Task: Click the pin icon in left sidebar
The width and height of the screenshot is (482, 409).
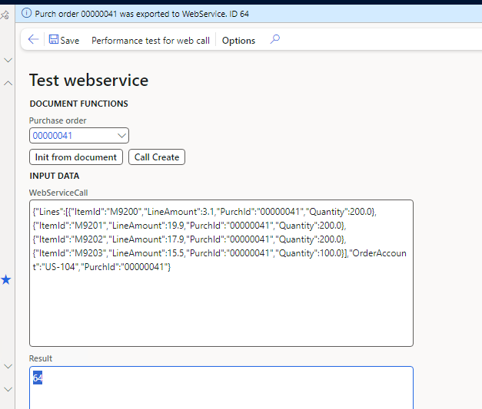Action: 5,15
